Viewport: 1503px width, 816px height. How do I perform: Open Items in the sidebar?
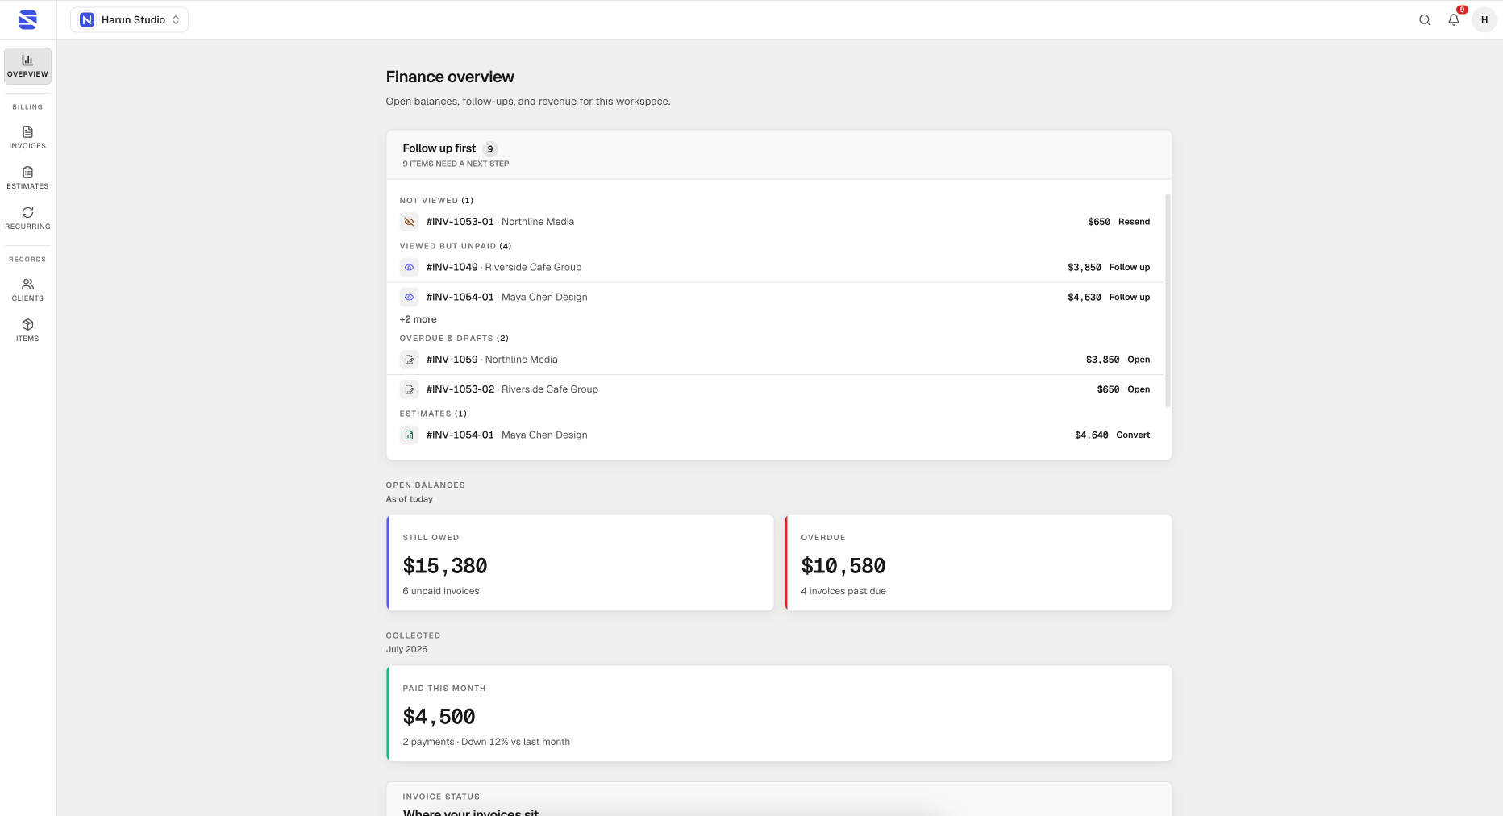(28, 331)
